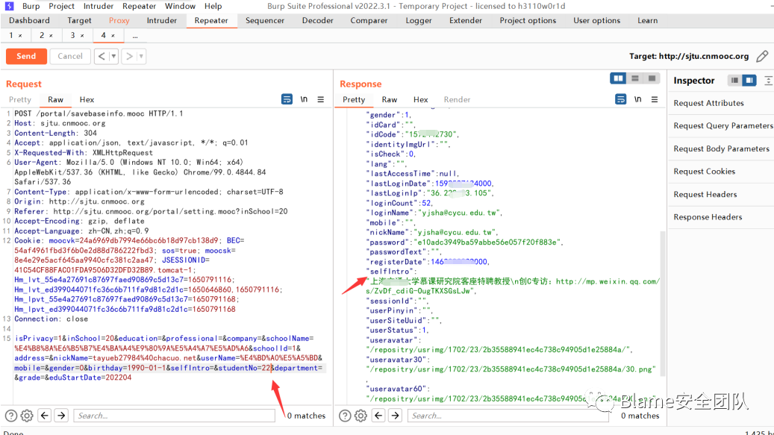Open the Project menu
Image resolution: width=774 pixels, height=435 pixels.
62,6
